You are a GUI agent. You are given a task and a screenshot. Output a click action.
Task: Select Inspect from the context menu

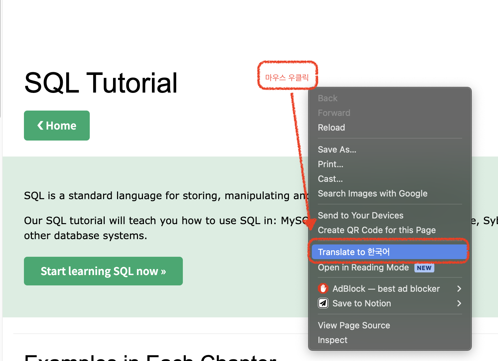click(x=332, y=340)
